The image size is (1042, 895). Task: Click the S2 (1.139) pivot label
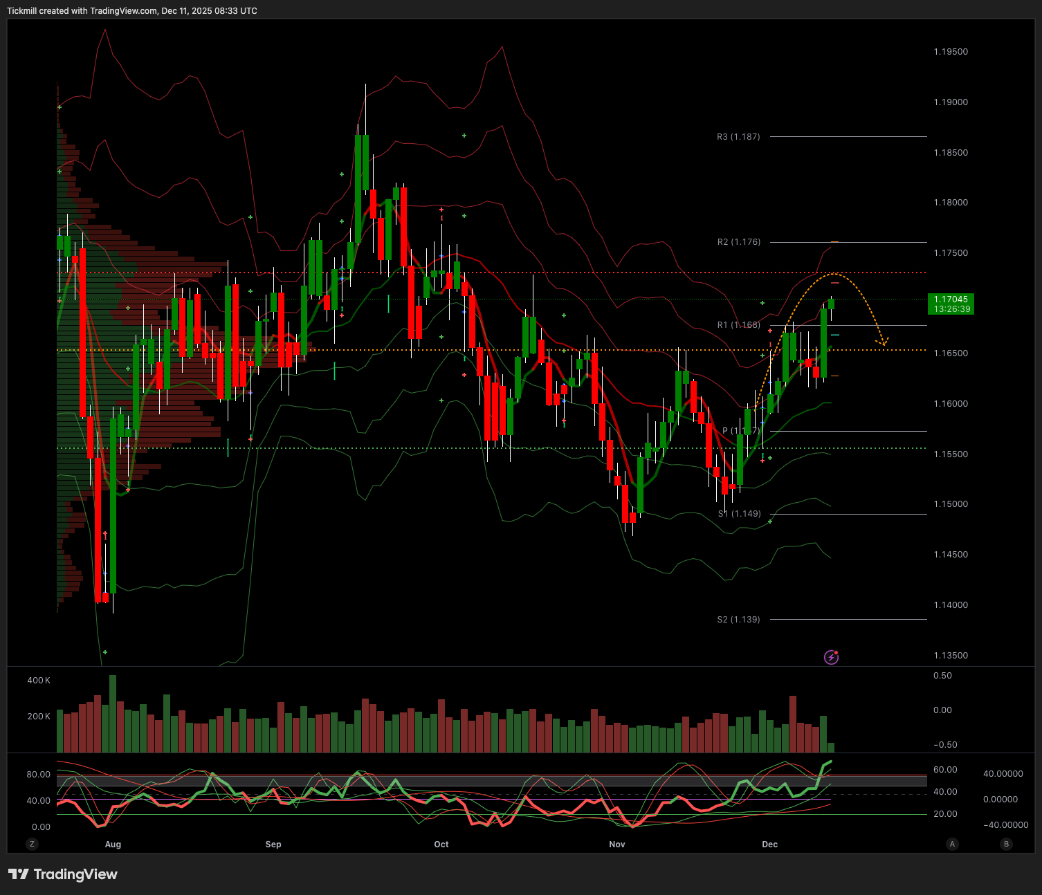pyautogui.click(x=738, y=620)
